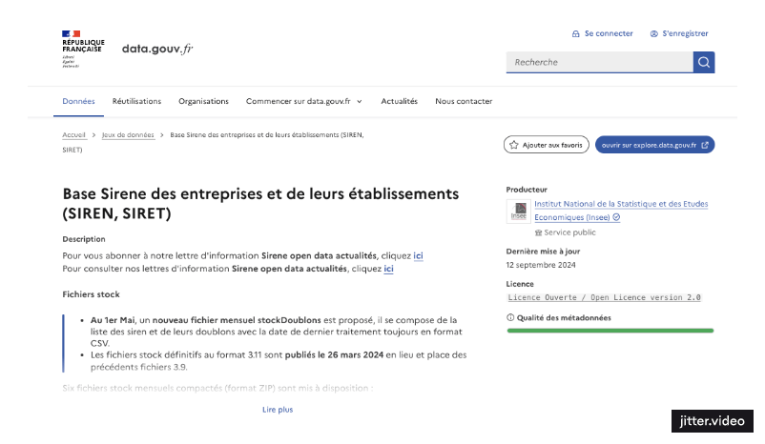Click first 'ici' link to subscribe newsletter
Screen dimensions: 765x444
click(x=418, y=256)
